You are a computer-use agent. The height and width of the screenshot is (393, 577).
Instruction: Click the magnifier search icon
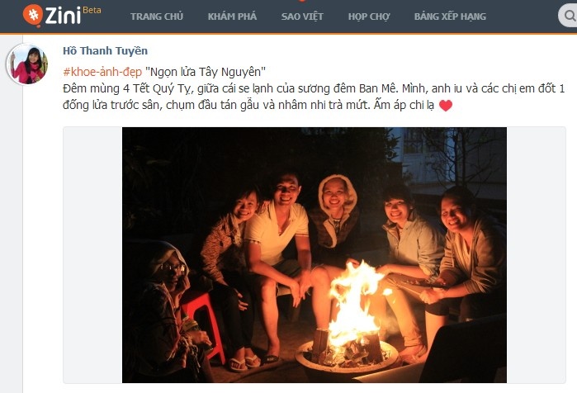coord(570,16)
